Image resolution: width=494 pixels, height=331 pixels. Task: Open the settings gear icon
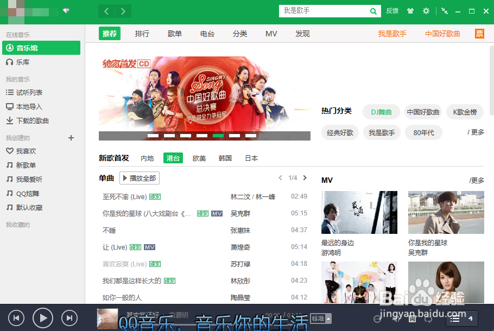(426, 10)
